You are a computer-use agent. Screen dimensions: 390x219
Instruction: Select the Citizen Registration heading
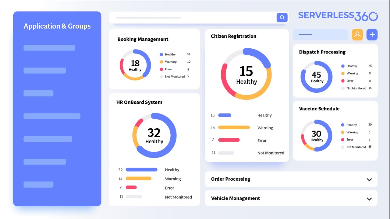coord(233,36)
